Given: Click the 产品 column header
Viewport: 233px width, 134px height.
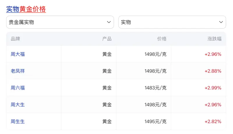Looking at the screenshot, I should coord(107,39).
